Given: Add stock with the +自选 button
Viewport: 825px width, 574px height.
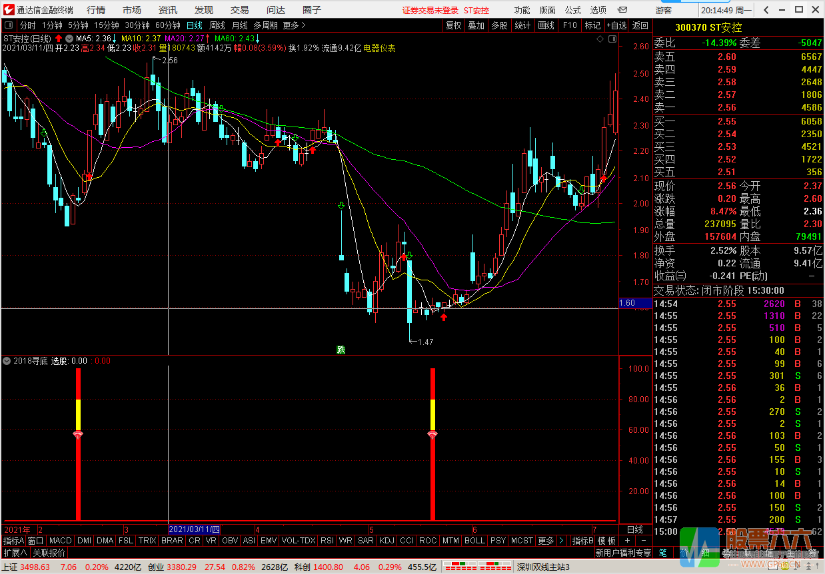Looking at the screenshot, I should tap(616, 25).
